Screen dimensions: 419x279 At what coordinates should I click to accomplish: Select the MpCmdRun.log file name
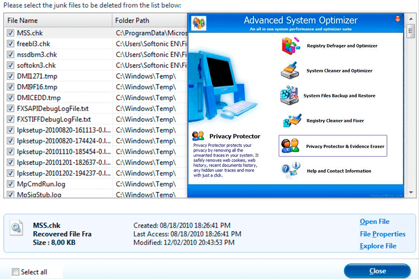tap(41, 184)
